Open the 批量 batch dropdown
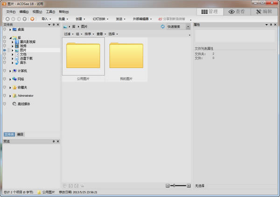The image size is (280, 197). [x=63, y=19]
